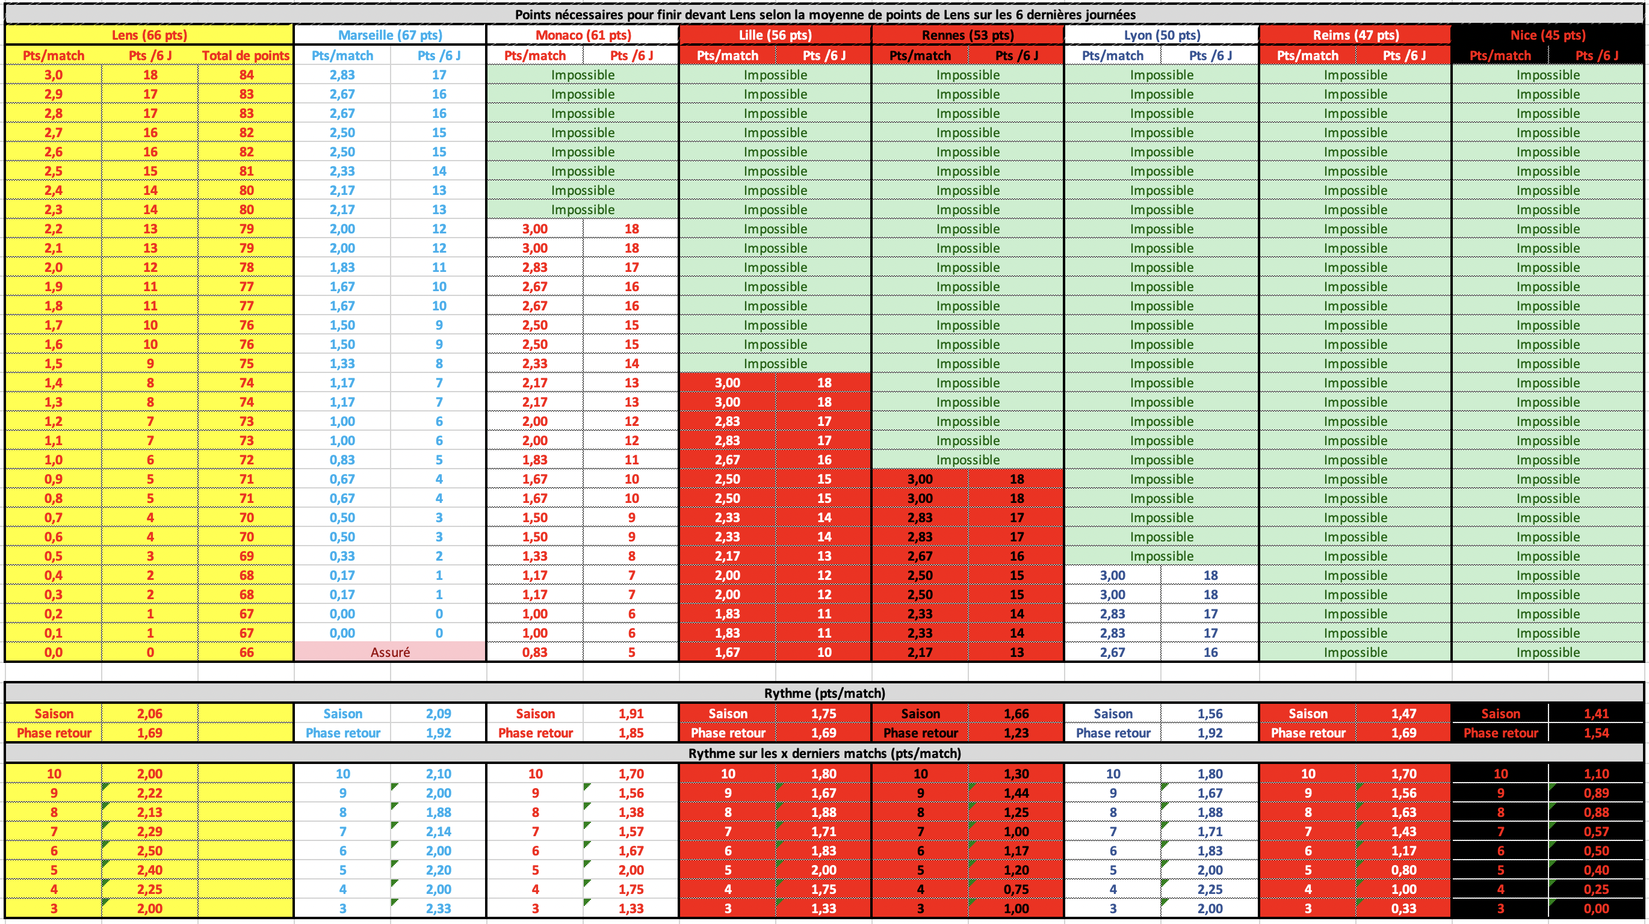
Task: Select Nice last-4-matches value "0,25"
Action: 1597,889
